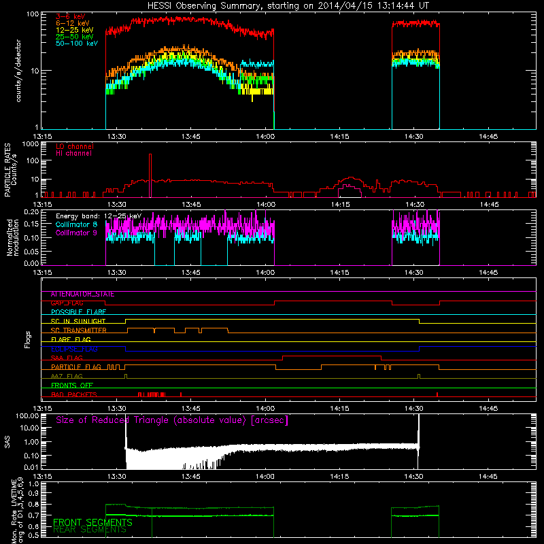Screen dimensions: 544x544
Task: Click the Mon. Rate LIVETIME axis label
Action: [x=18, y=510]
